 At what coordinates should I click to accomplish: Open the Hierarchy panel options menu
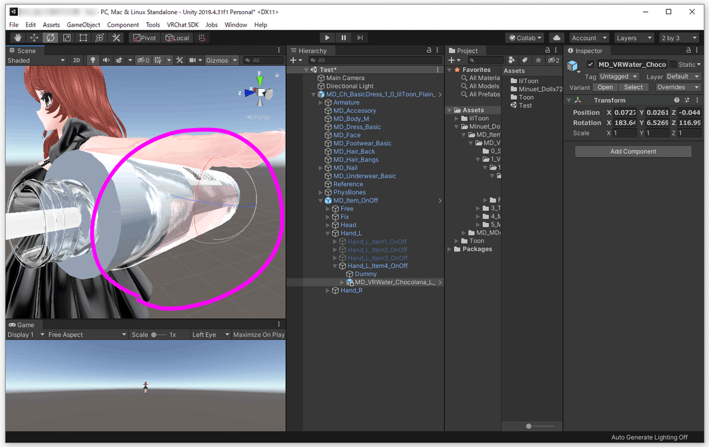[437, 51]
